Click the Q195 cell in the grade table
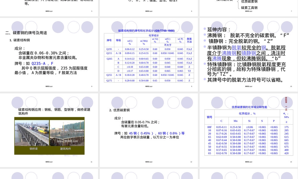The height and width of the screenshot is (179, 298). click(109, 49)
